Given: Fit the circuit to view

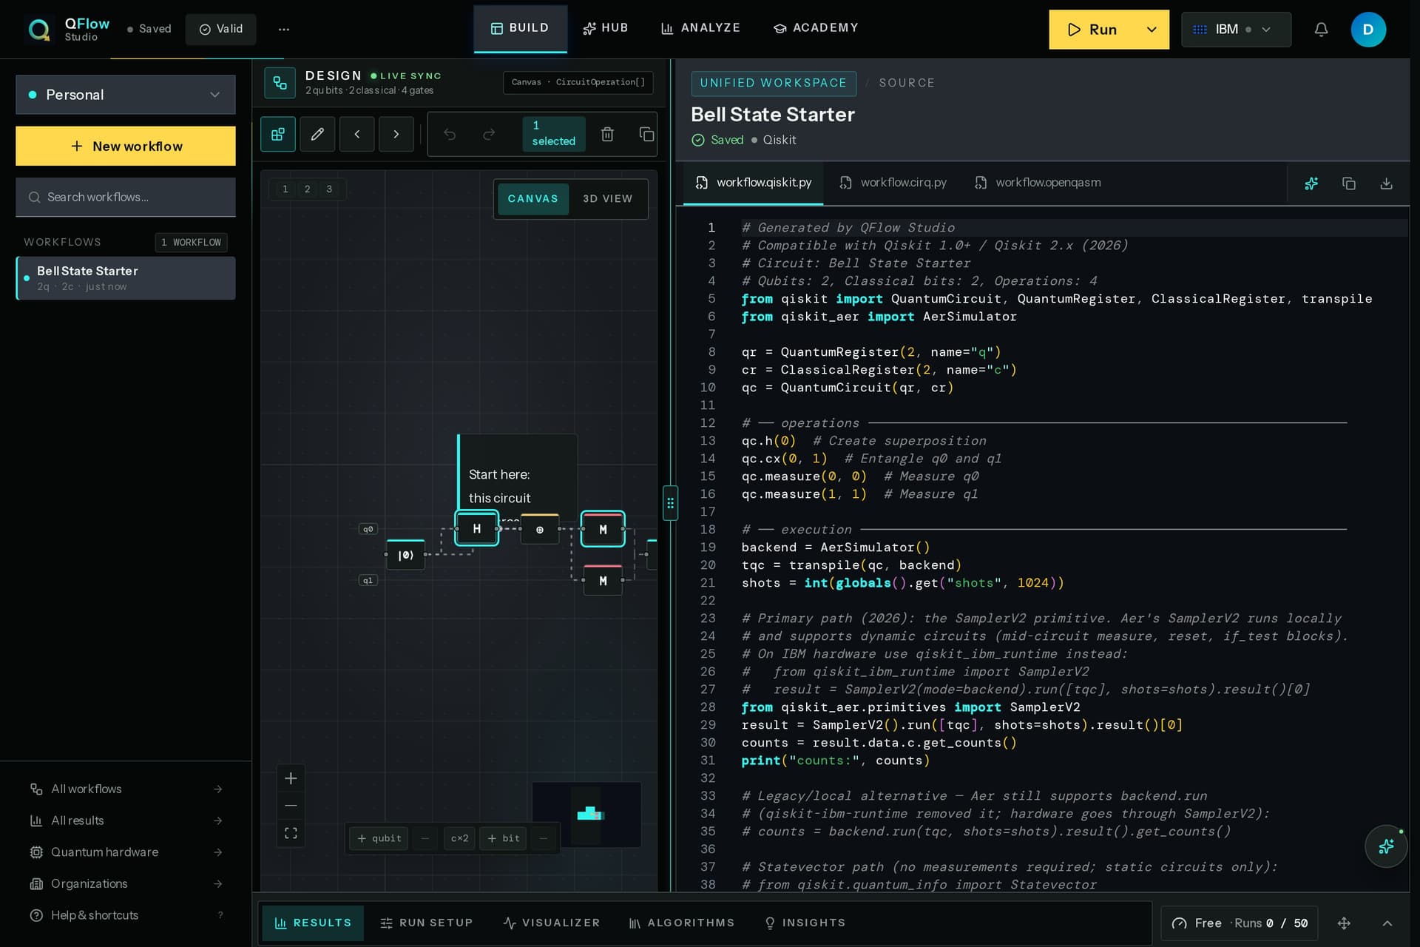Looking at the screenshot, I should coord(291,833).
